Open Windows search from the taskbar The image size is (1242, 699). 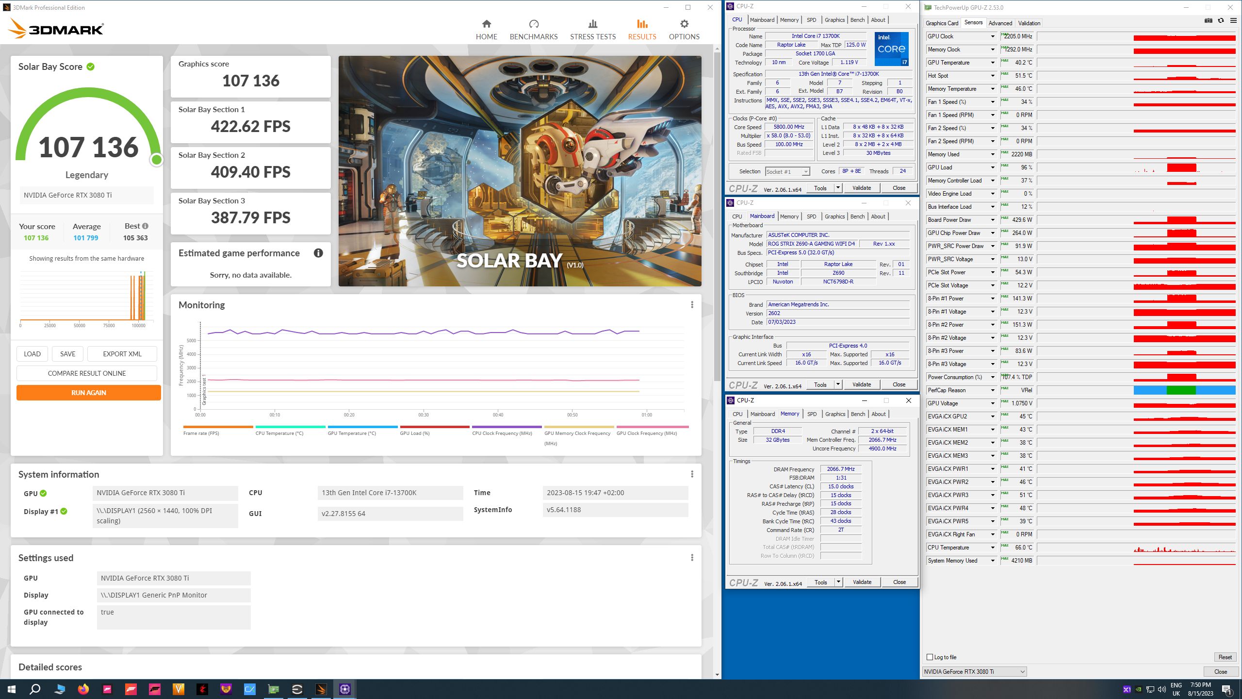tap(35, 689)
